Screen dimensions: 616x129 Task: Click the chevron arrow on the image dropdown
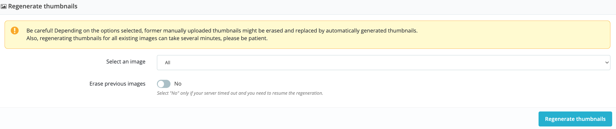click(607, 62)
